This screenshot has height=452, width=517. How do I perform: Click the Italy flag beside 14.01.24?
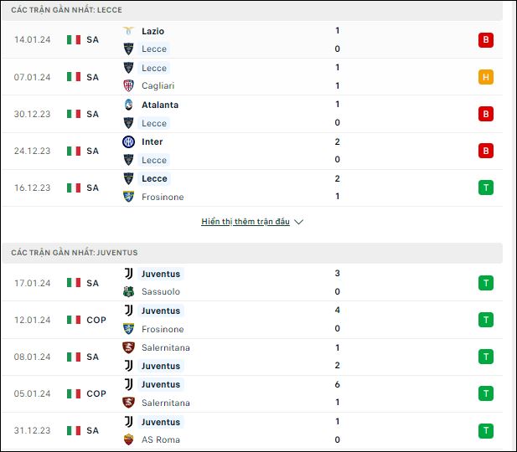[x=74, y=40]
